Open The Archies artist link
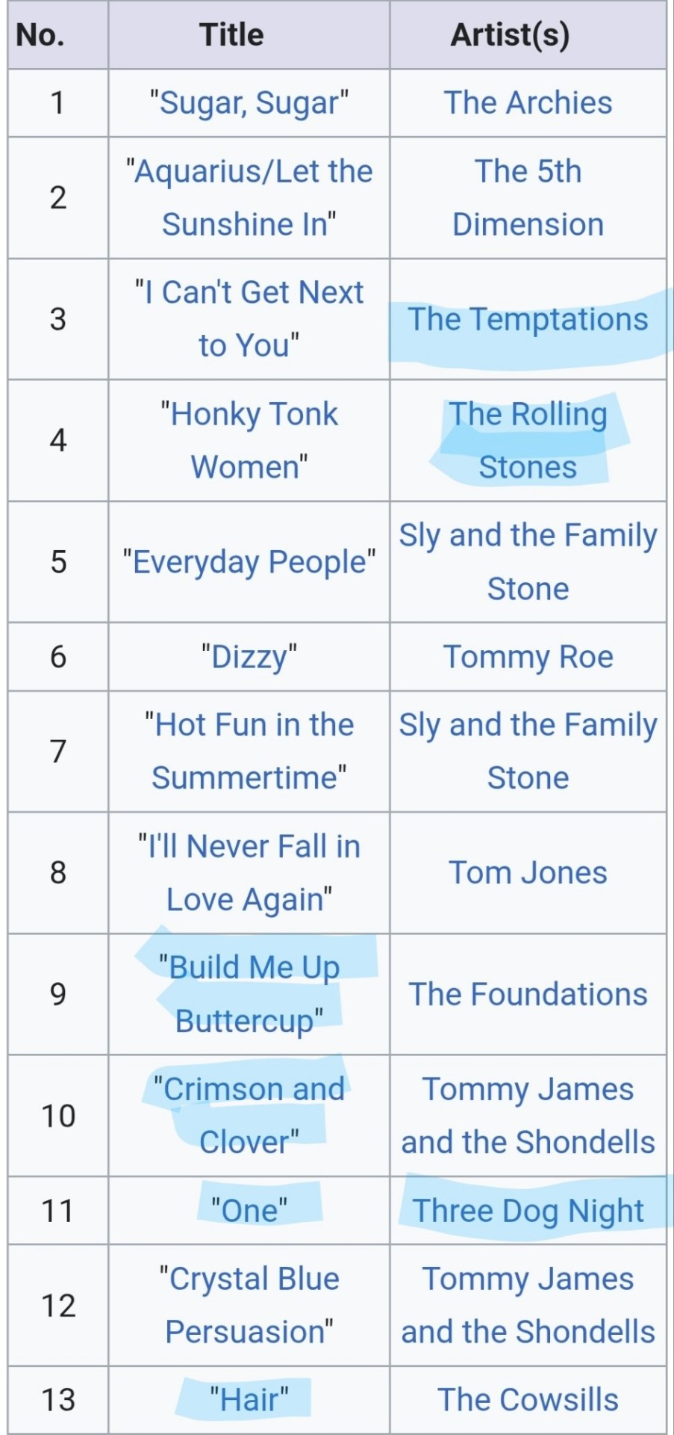 [528, 103]
